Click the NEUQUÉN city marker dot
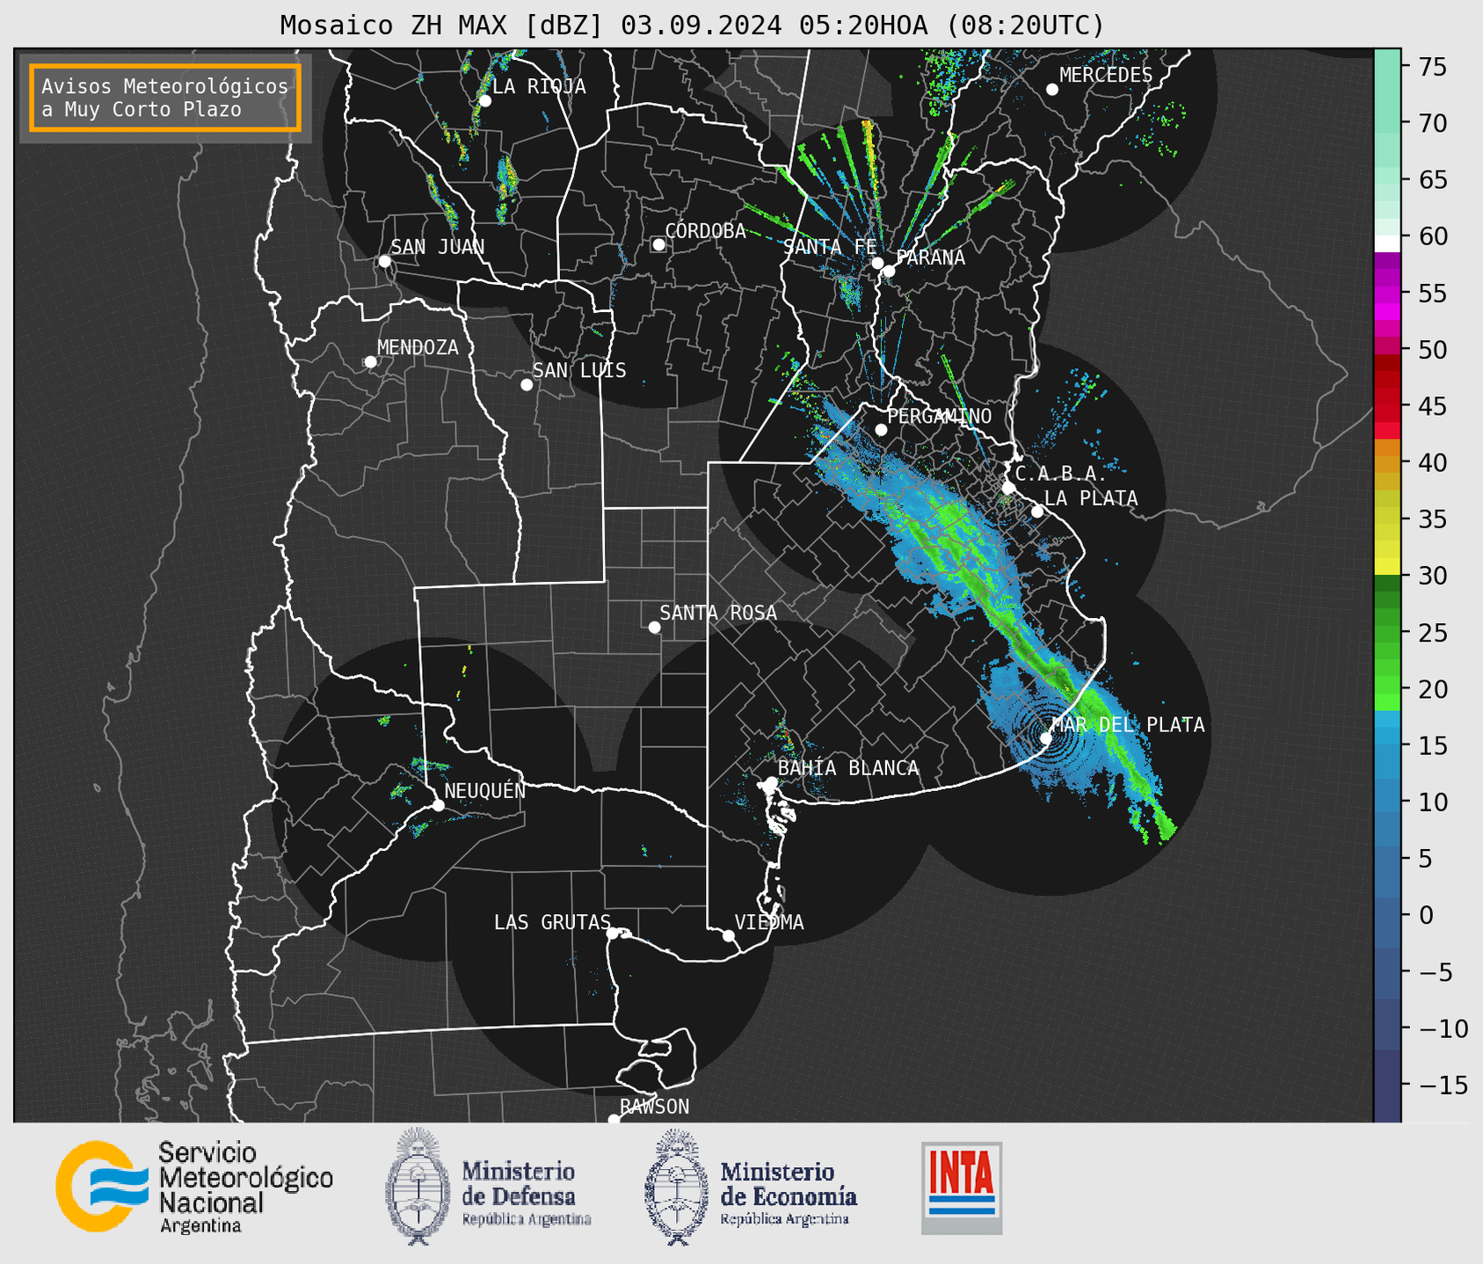The width and height of the screenshot is (1483, 1264). click(x=439, y=805)
